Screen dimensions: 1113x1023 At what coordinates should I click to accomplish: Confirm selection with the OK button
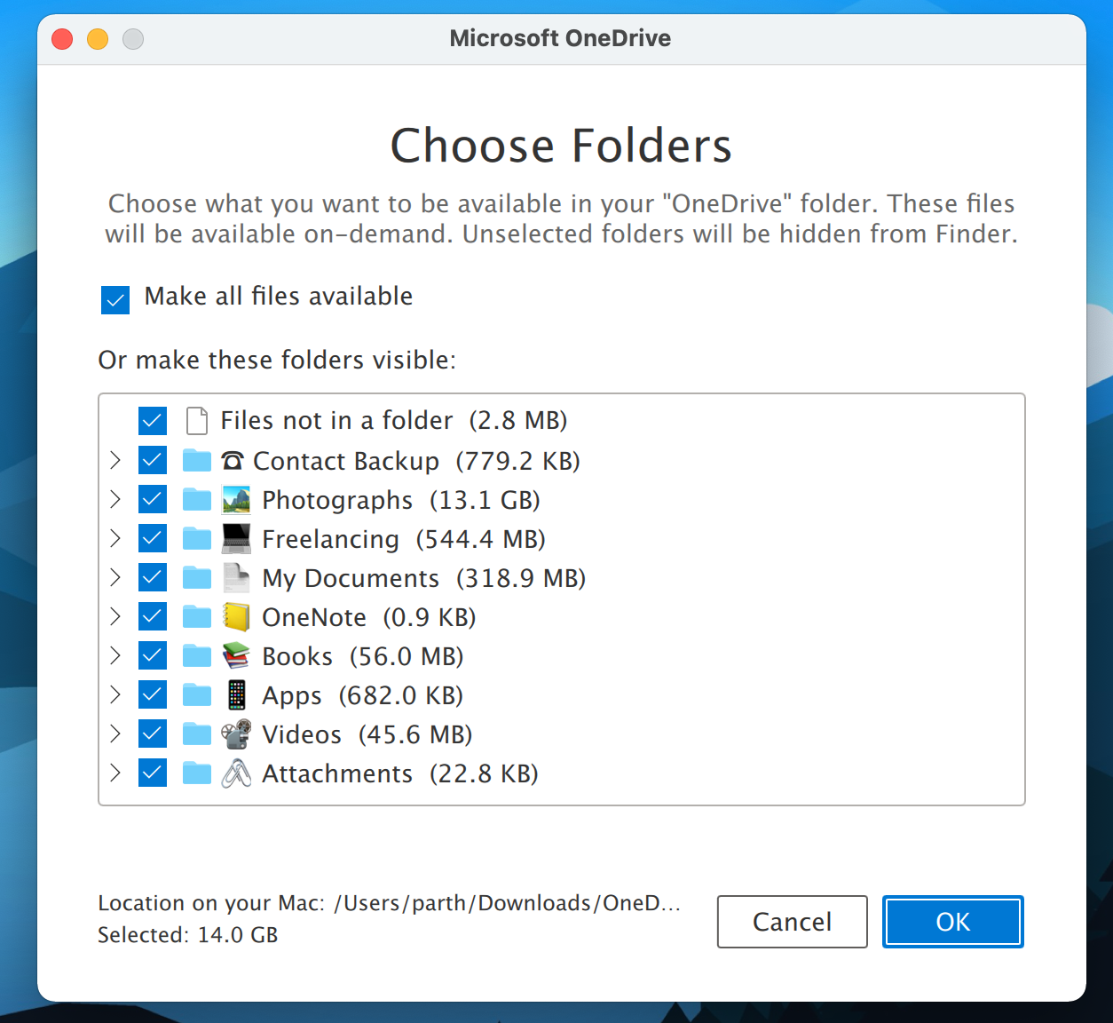(x=952, y=922)
